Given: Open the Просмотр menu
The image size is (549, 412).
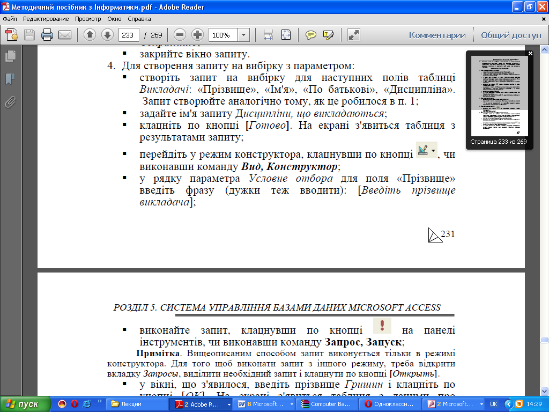Looking at the screenshot, I should [x=88, y=19].
